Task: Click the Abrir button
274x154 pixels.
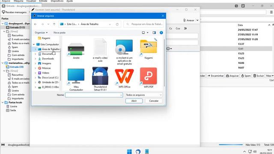Action: pos(134,101)
